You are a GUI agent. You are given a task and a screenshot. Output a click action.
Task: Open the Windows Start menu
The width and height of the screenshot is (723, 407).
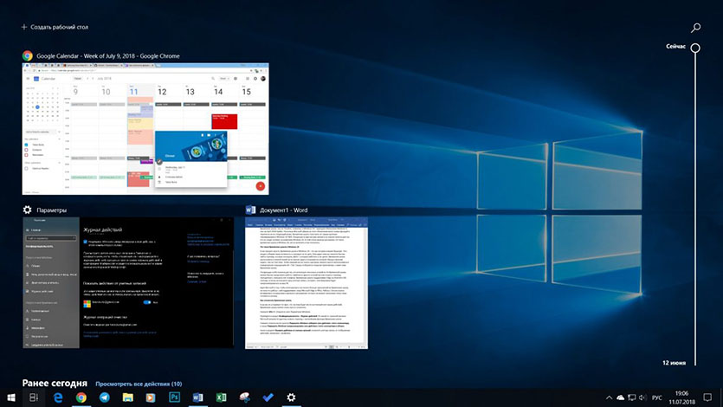point(11,397)
